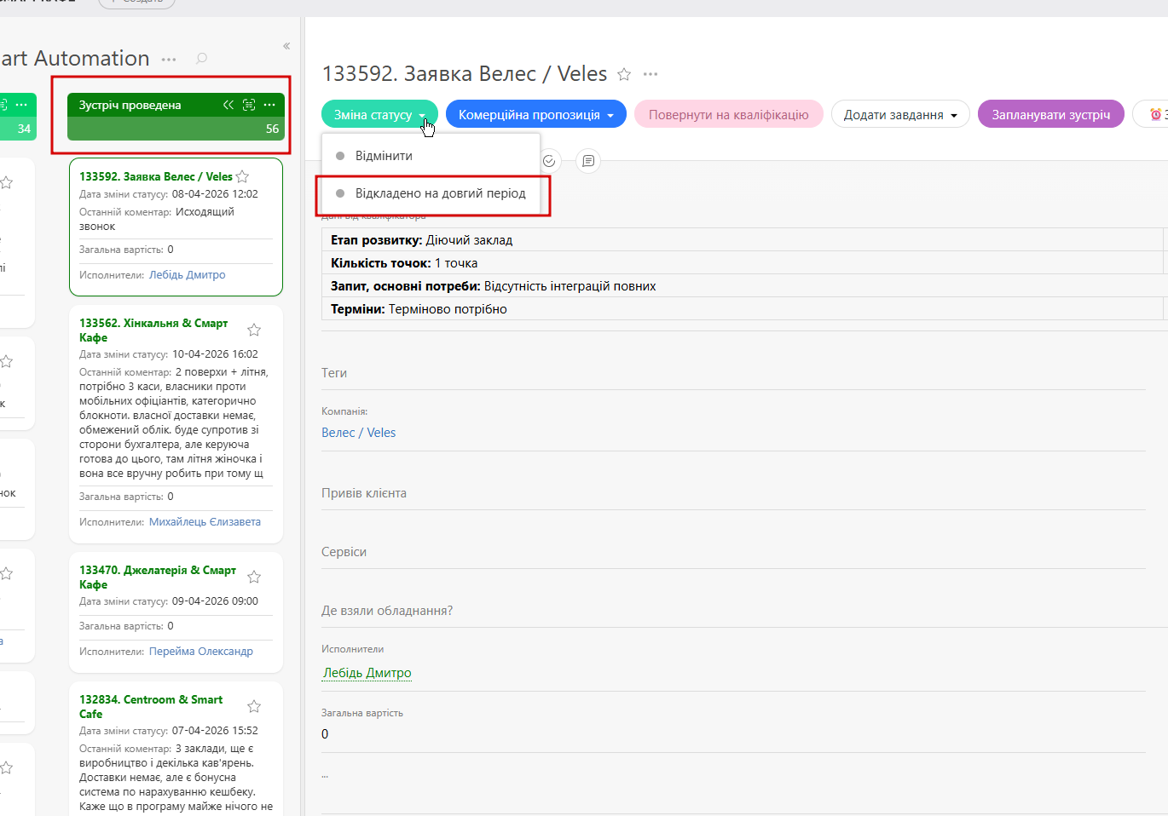Collapse the Зустріч проведена column
This screenshot has width=1168, height=816.
(228, 105)
